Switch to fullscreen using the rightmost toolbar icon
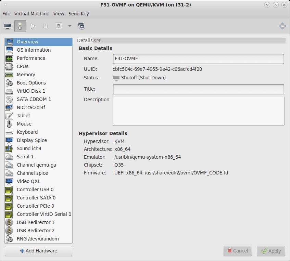Image resolution: width=290 pixels, height=261 pixels. tap(282, 26)
